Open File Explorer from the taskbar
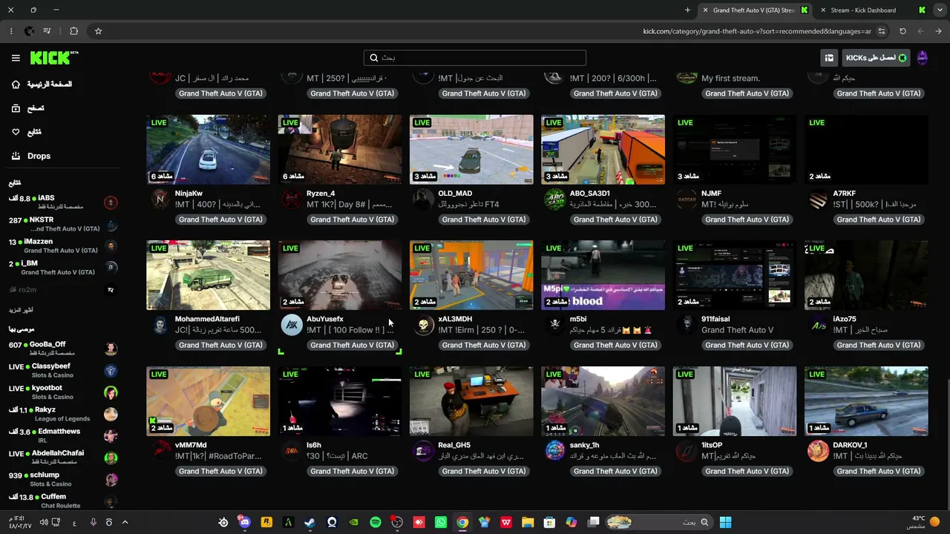Viewport: 950px width, 534px height. coord(528,522)
